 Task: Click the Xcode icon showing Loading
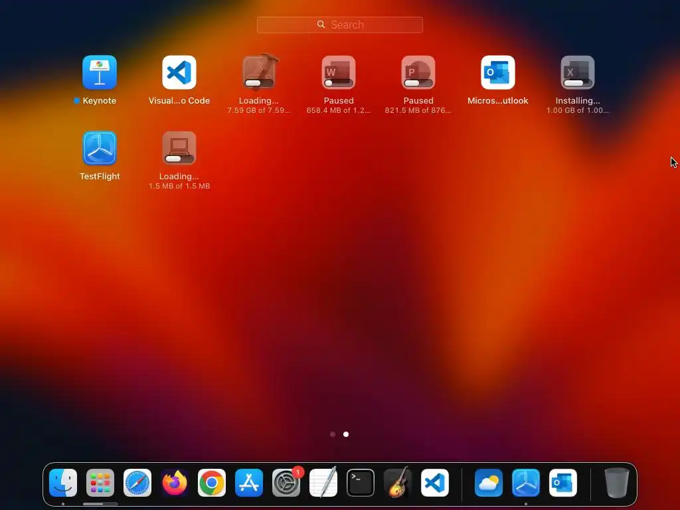259,72
